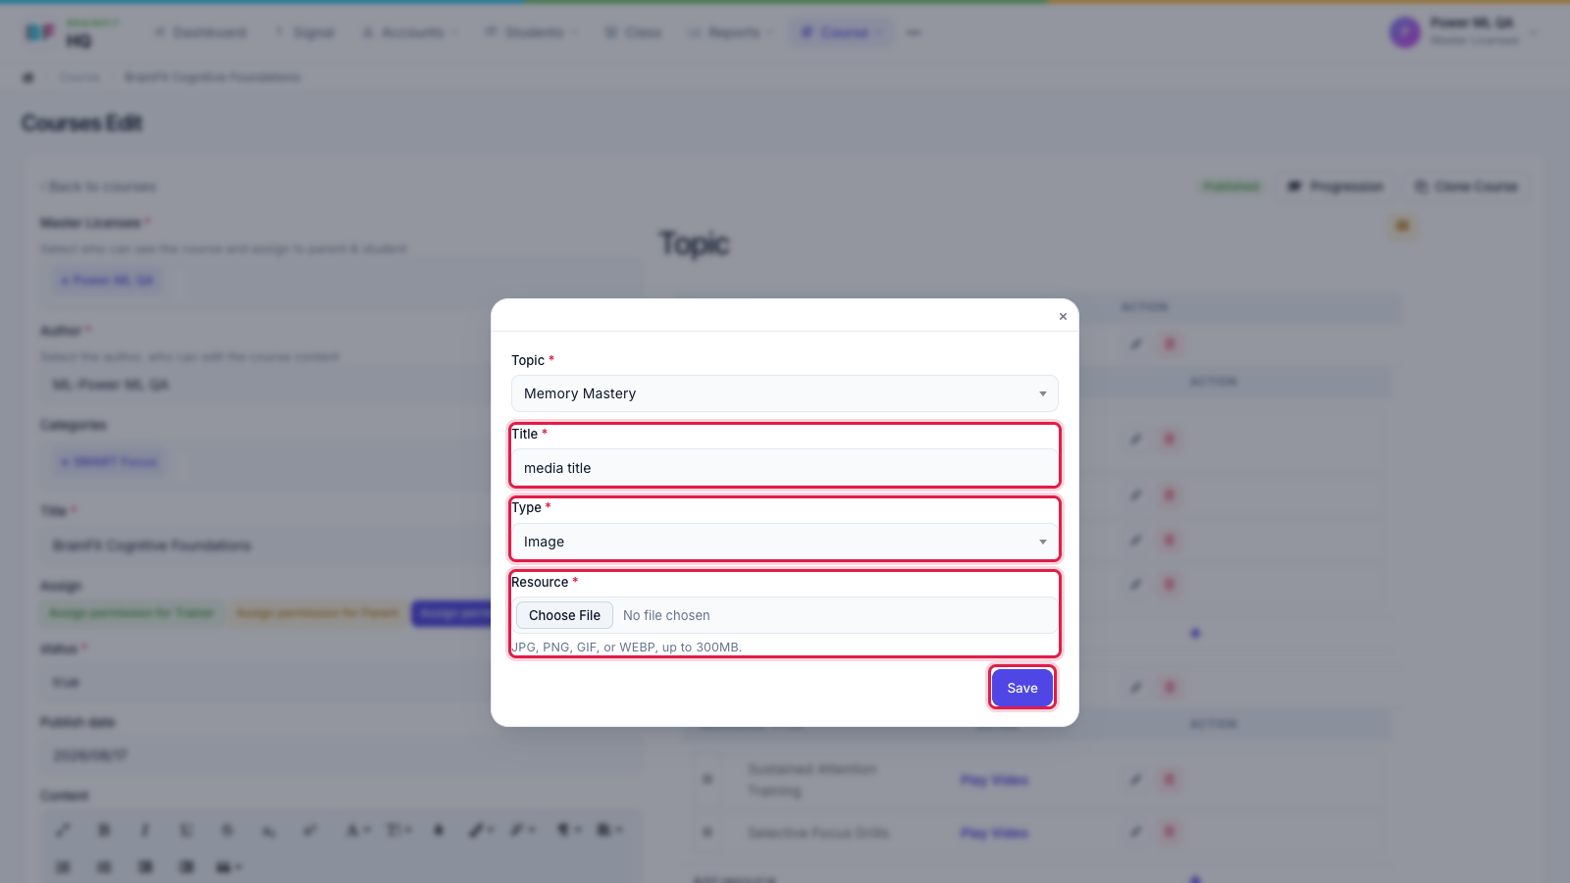Expand the Type dropdown set to Image

tap(785, 542)
